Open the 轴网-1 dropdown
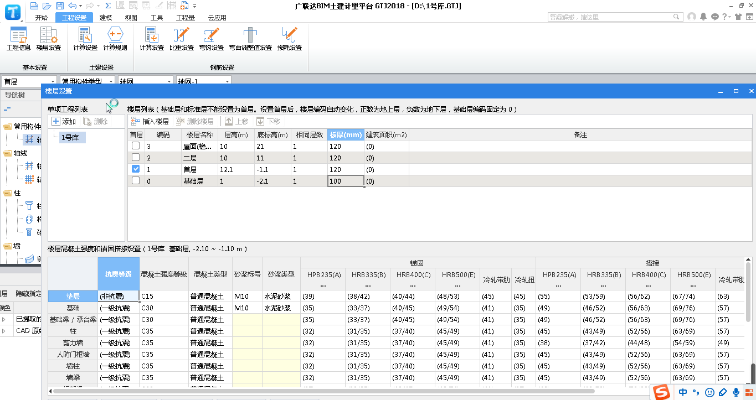The image size is (756, 400). point(227,81)
